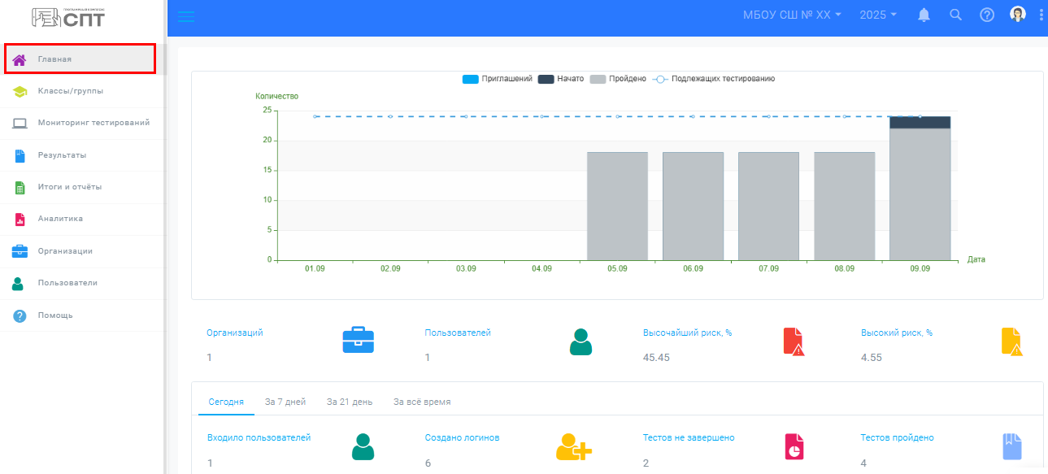Click the user avatar picture
This screenshot has width=1048, height=474.
[x=1017, y=15]
